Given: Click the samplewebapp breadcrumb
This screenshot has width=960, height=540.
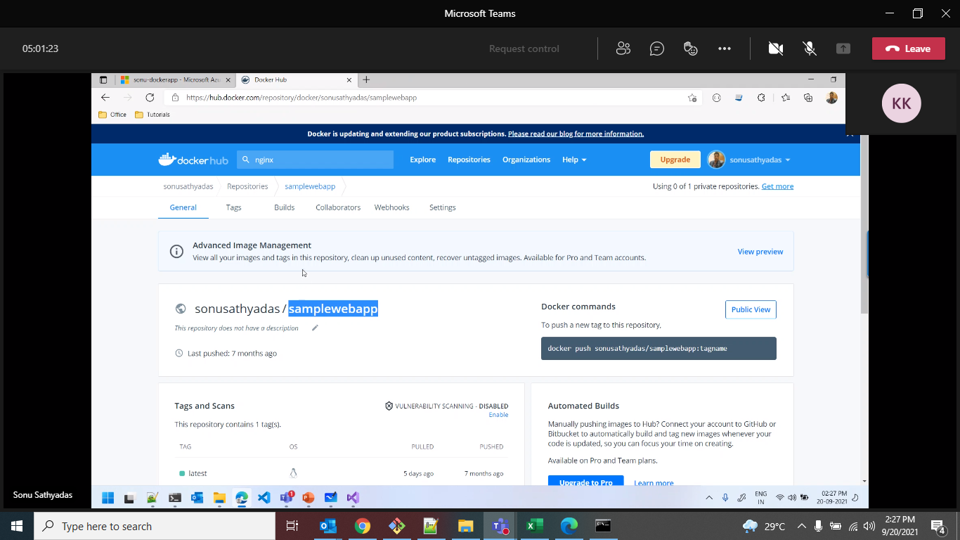Looking at the screenshot, I should click(x=310, y=186).
